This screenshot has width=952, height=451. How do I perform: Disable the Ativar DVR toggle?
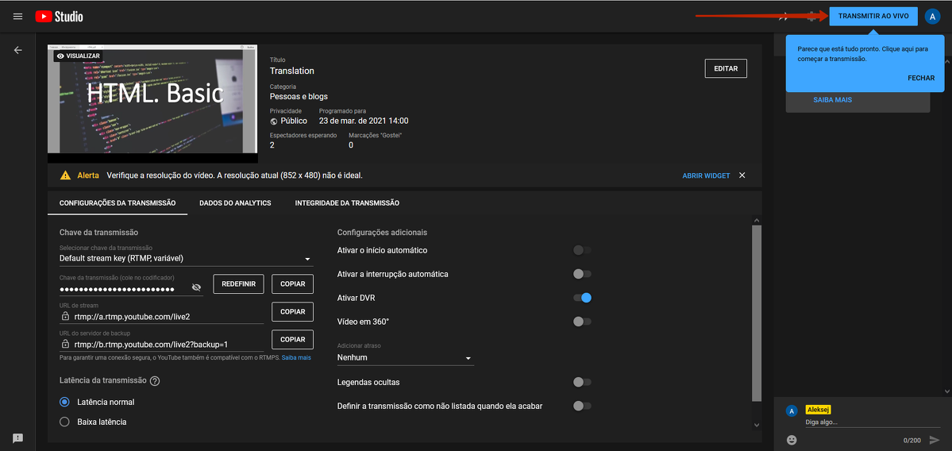(x=582, y=298)
